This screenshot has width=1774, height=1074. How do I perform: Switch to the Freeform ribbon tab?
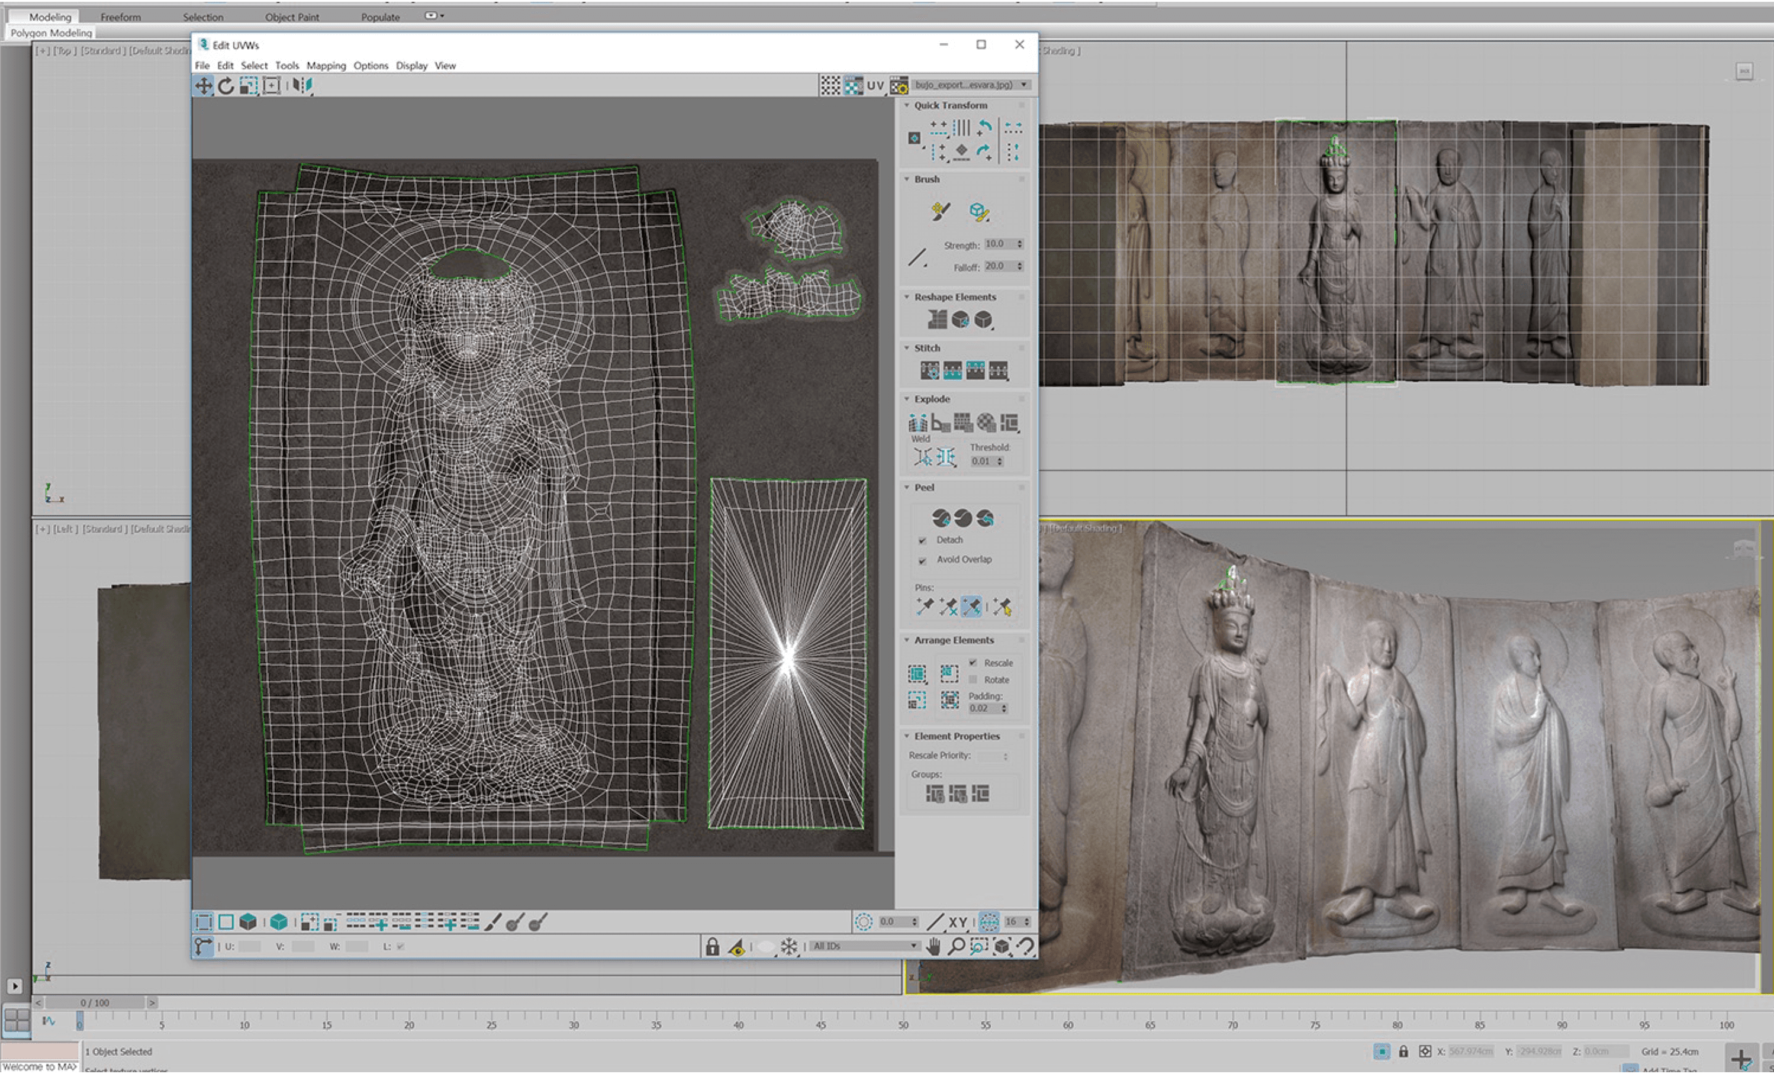click(121, 17)
